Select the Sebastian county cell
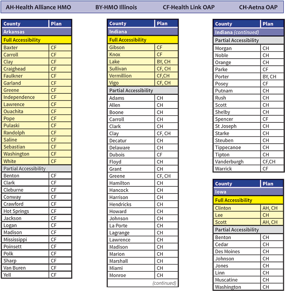This screenshot has height=291, width=285. 25,147
